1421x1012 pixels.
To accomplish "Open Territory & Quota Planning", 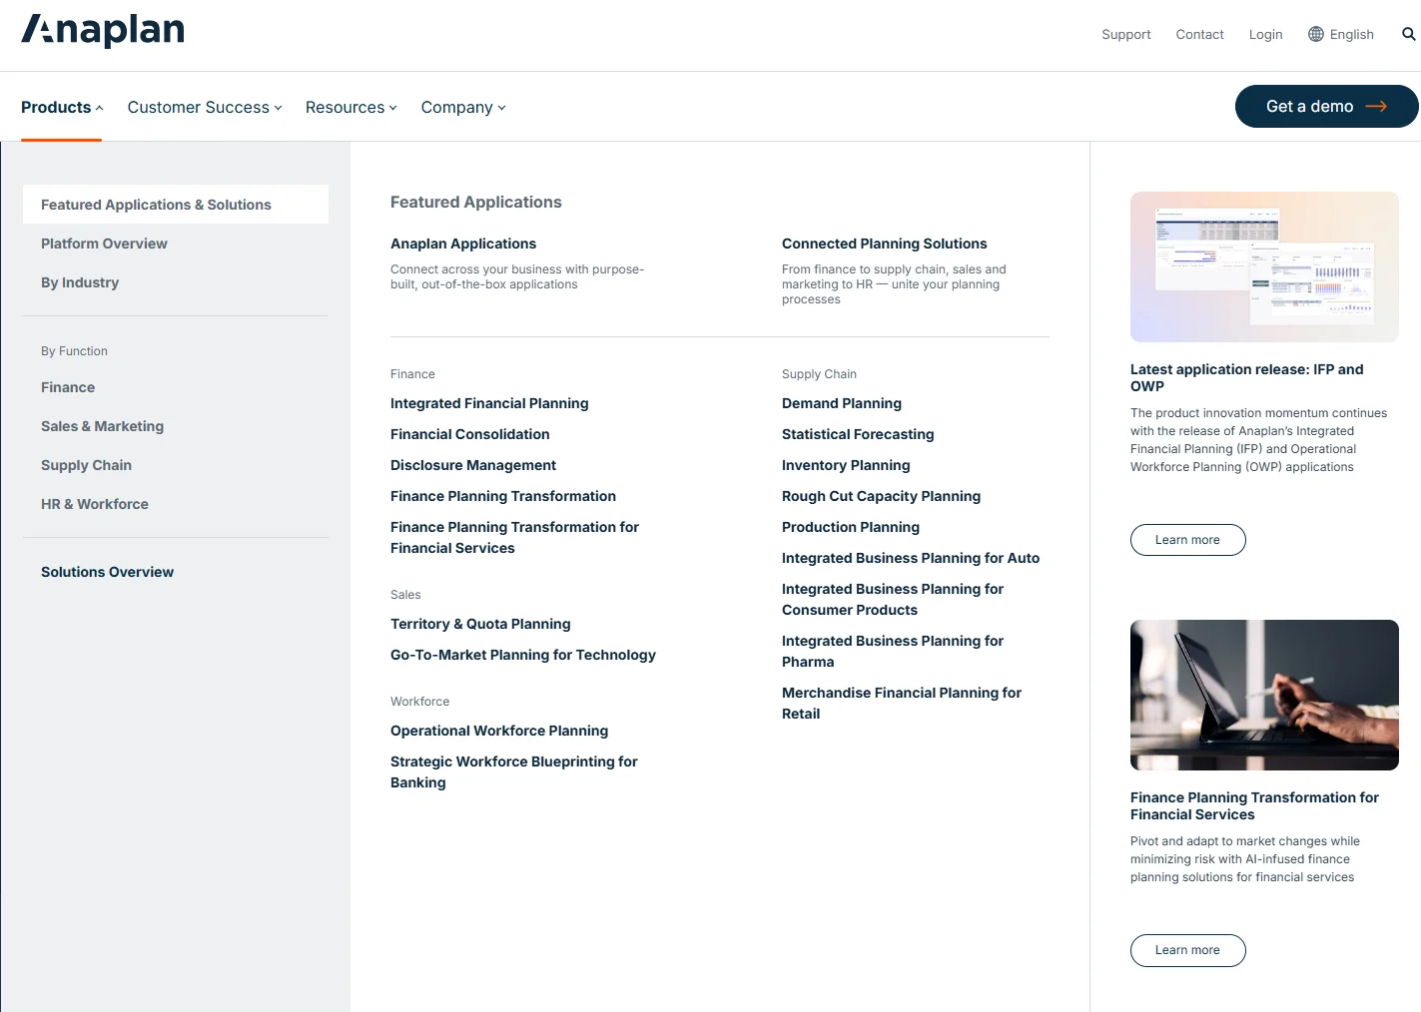I will (480, 624).
